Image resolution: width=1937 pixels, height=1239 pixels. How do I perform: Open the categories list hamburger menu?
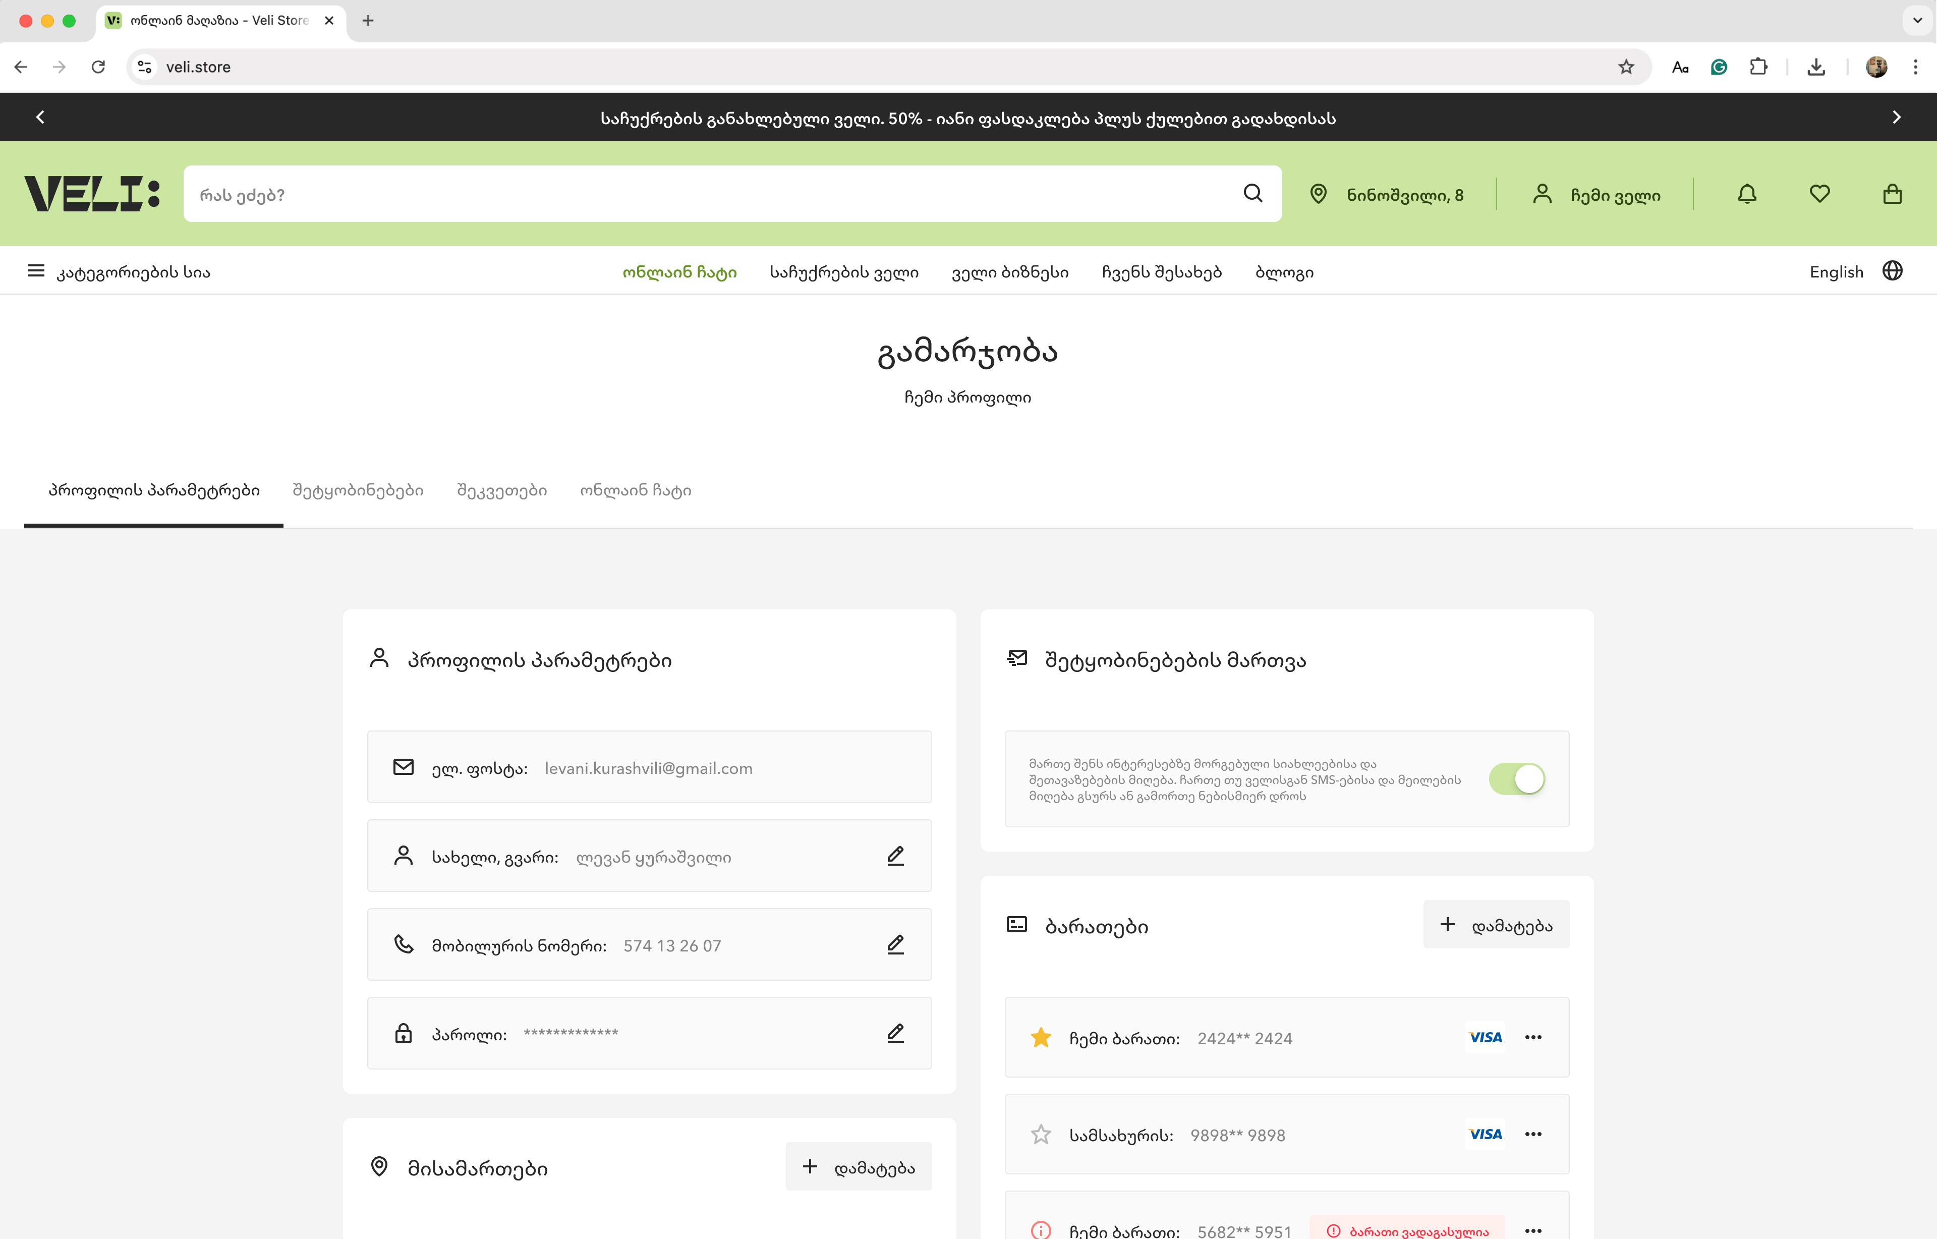36,271
